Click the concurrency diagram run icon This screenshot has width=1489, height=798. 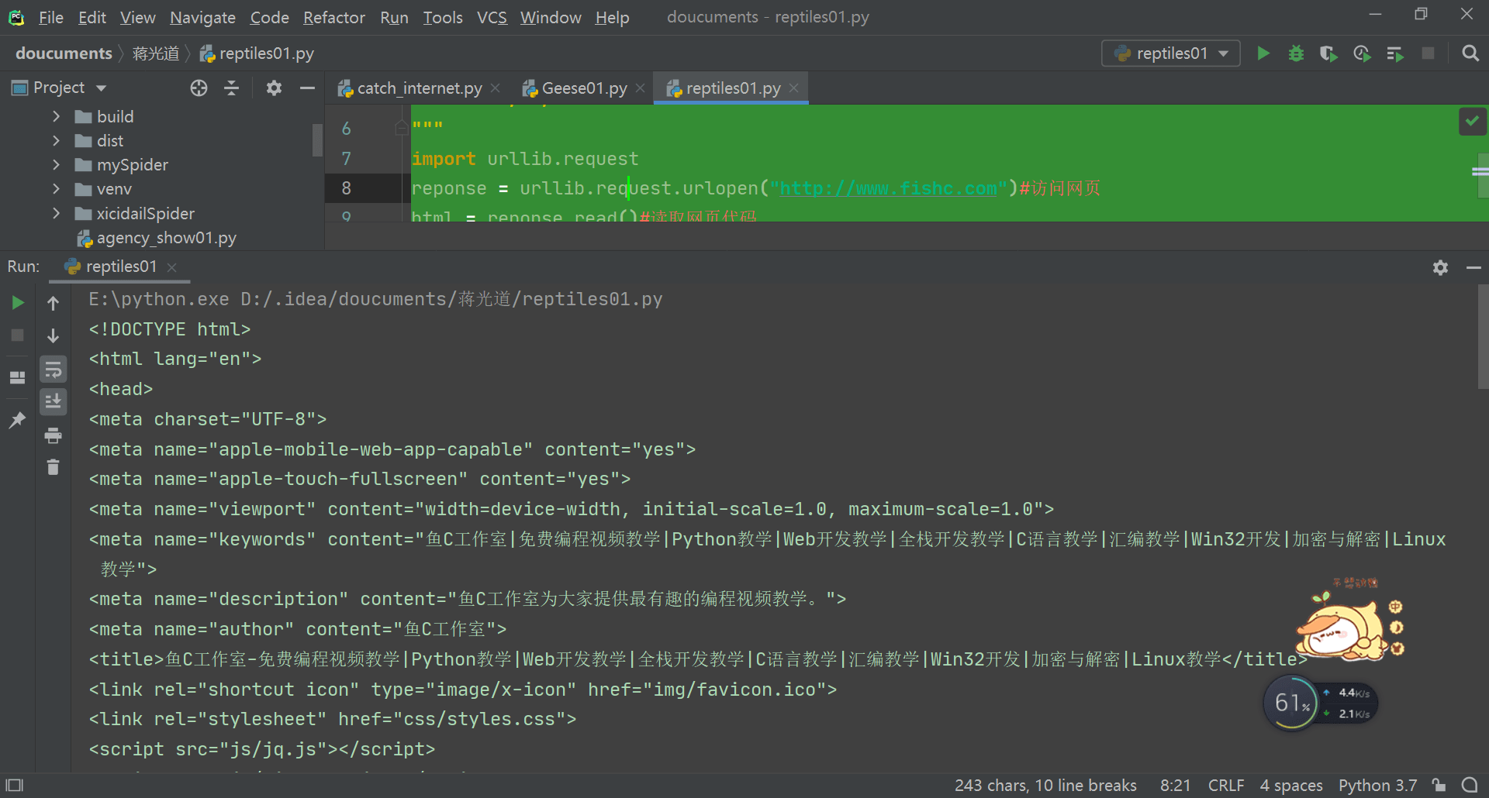pyautogui.click(x=1395, y=53)
